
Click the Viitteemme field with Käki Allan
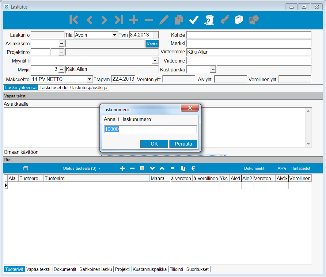[249, 52]
